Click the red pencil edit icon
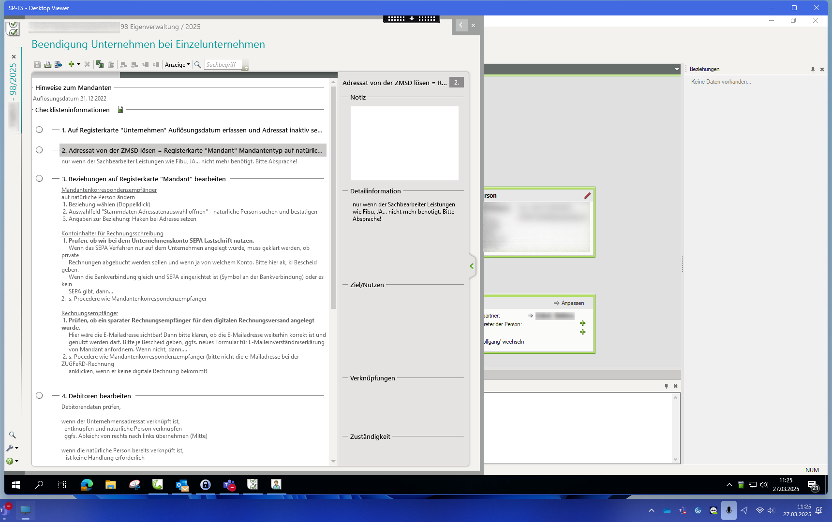 coord(587,196)
